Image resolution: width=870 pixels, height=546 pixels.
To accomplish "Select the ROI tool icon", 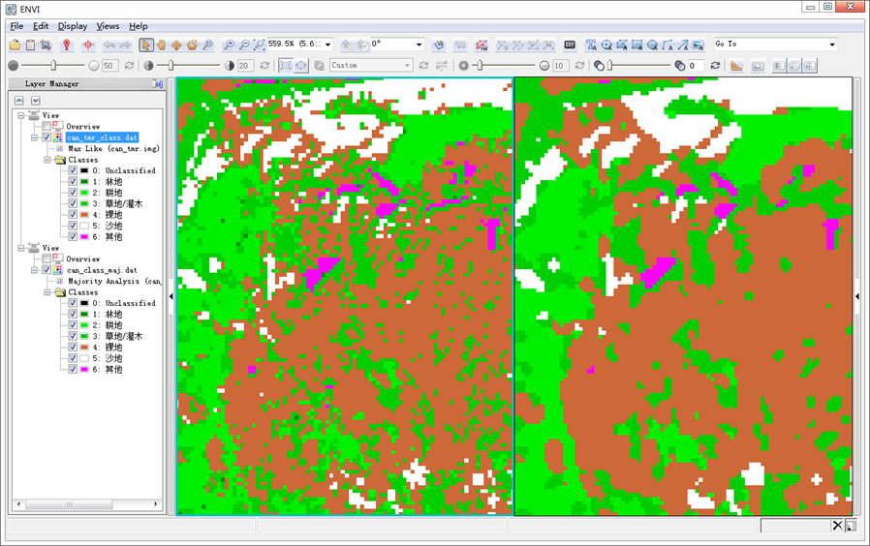I will pyautogui.click(x=482, y=45).
